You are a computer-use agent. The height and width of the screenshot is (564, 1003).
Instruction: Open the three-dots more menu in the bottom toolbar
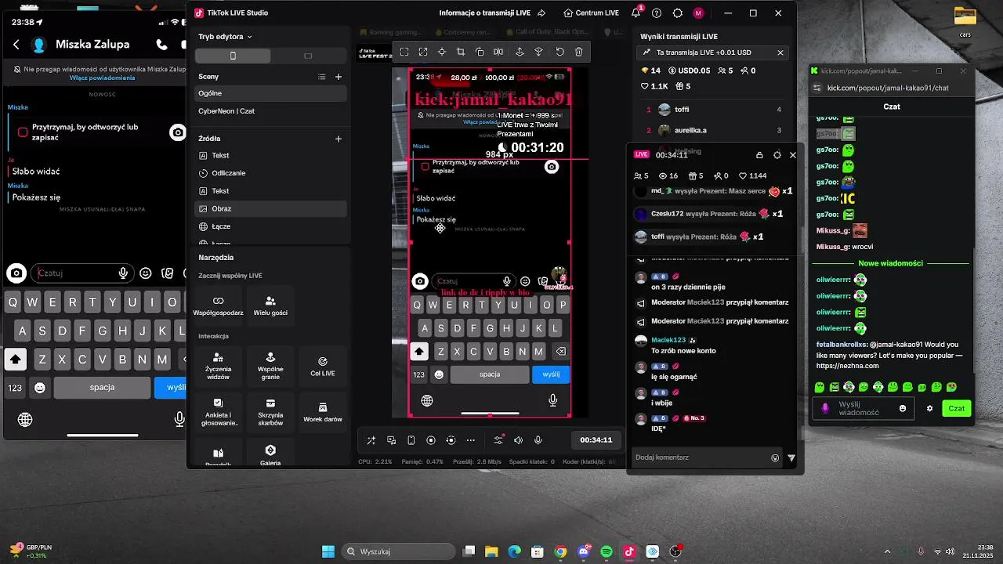[470, 440]
